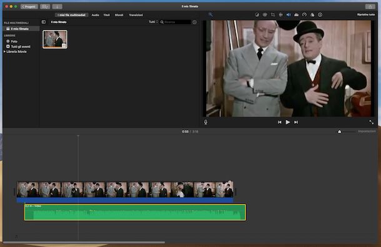Screen dimensions: 381x247
Task: Open the Impostazioni timeline settings
Action: (x=367, y=131)
